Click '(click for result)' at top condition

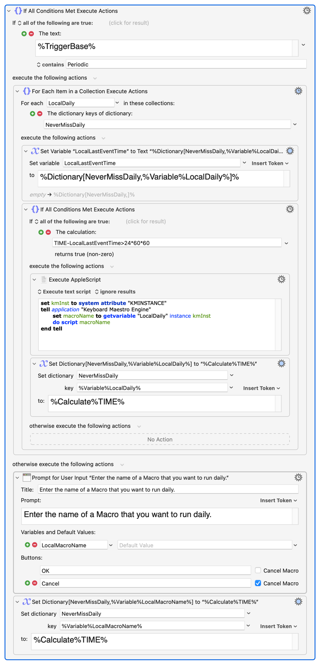tap(129, 23)
